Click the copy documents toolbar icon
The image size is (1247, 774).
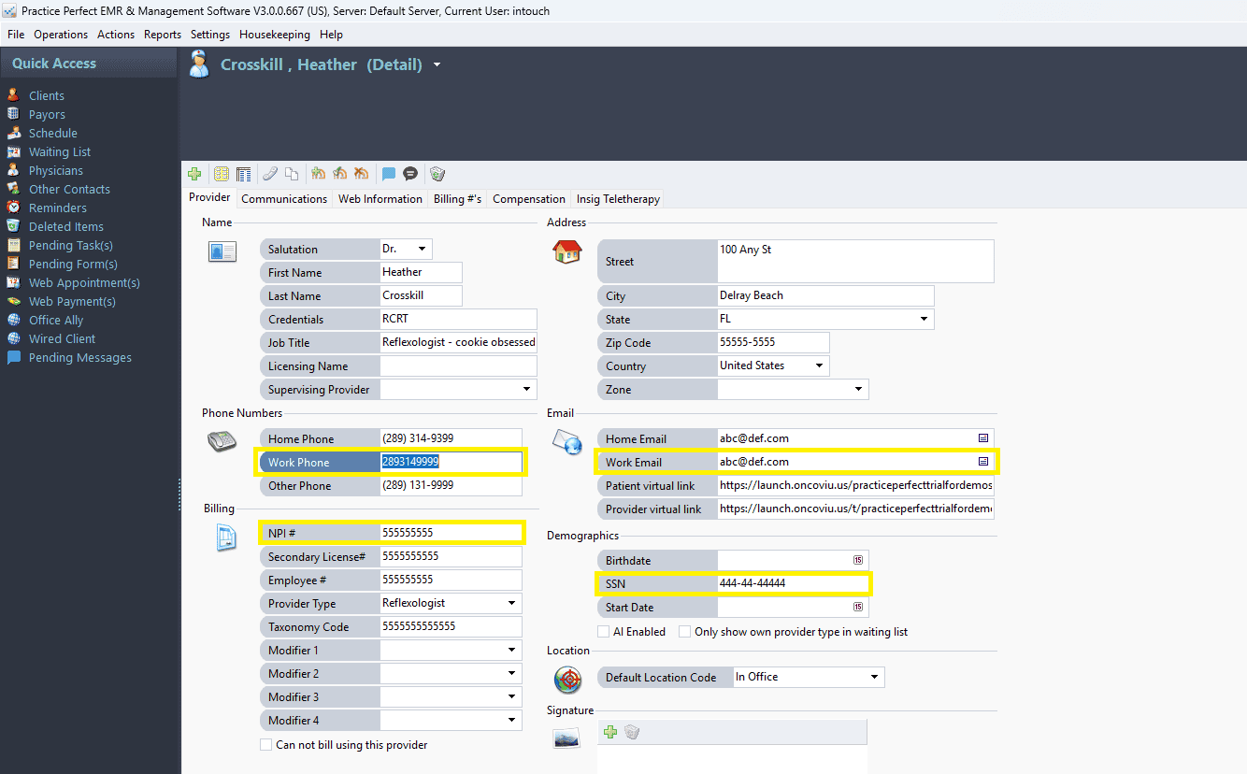292,174
